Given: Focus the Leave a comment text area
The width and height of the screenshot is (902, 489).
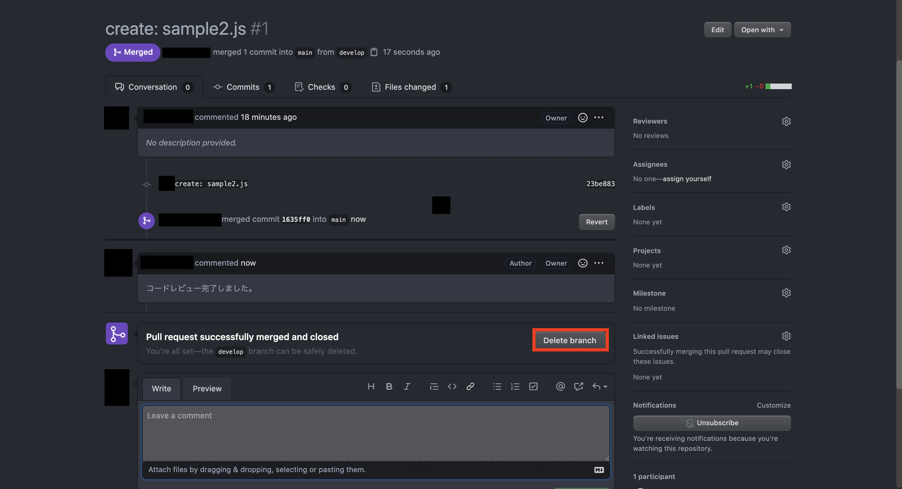Looking at the screenshot, I should pyautogui.click(x=376, y=433).
